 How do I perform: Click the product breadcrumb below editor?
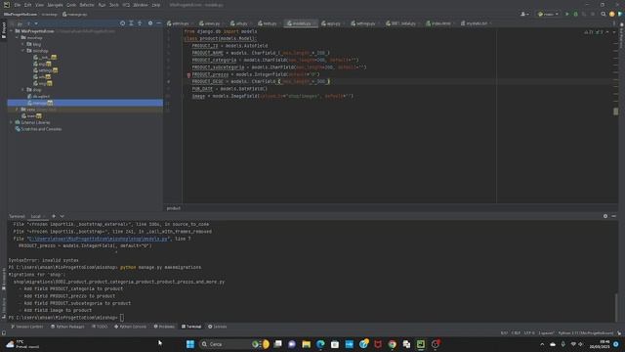point(174,208)
